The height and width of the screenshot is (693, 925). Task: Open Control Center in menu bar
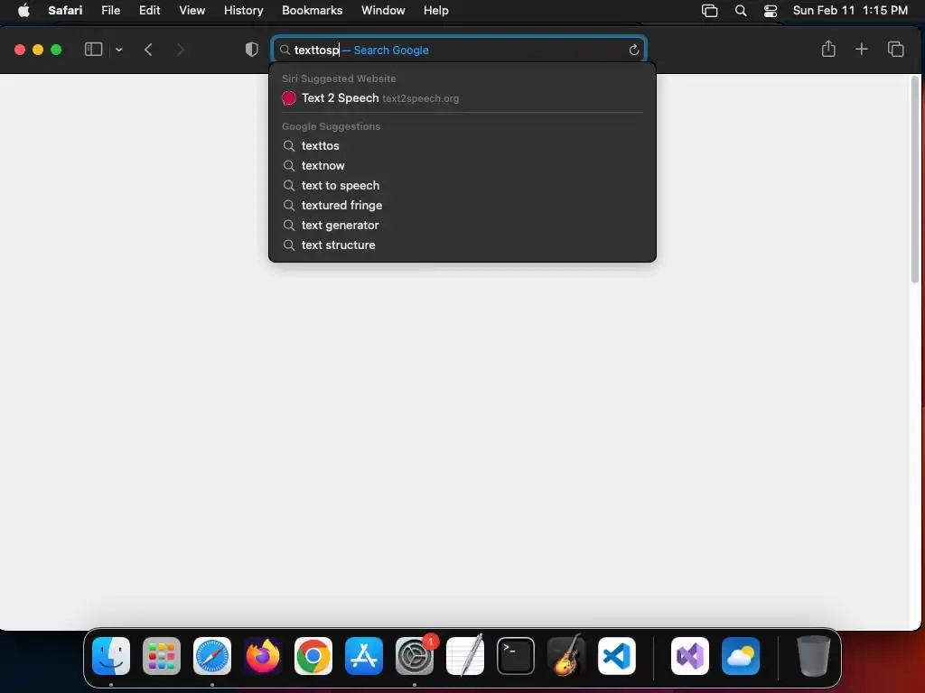click(x=771, y=11)
